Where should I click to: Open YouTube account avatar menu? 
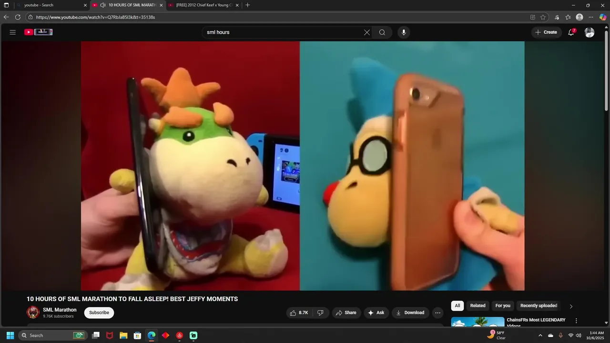coord(590,32)
